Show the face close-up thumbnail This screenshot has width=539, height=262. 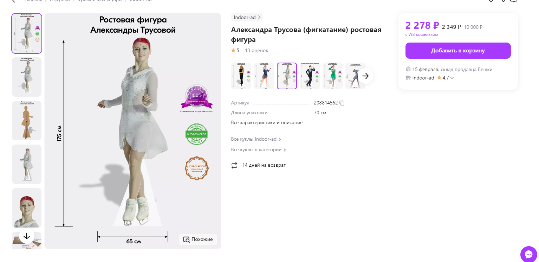pyautogui.click(x=27, y=208)
